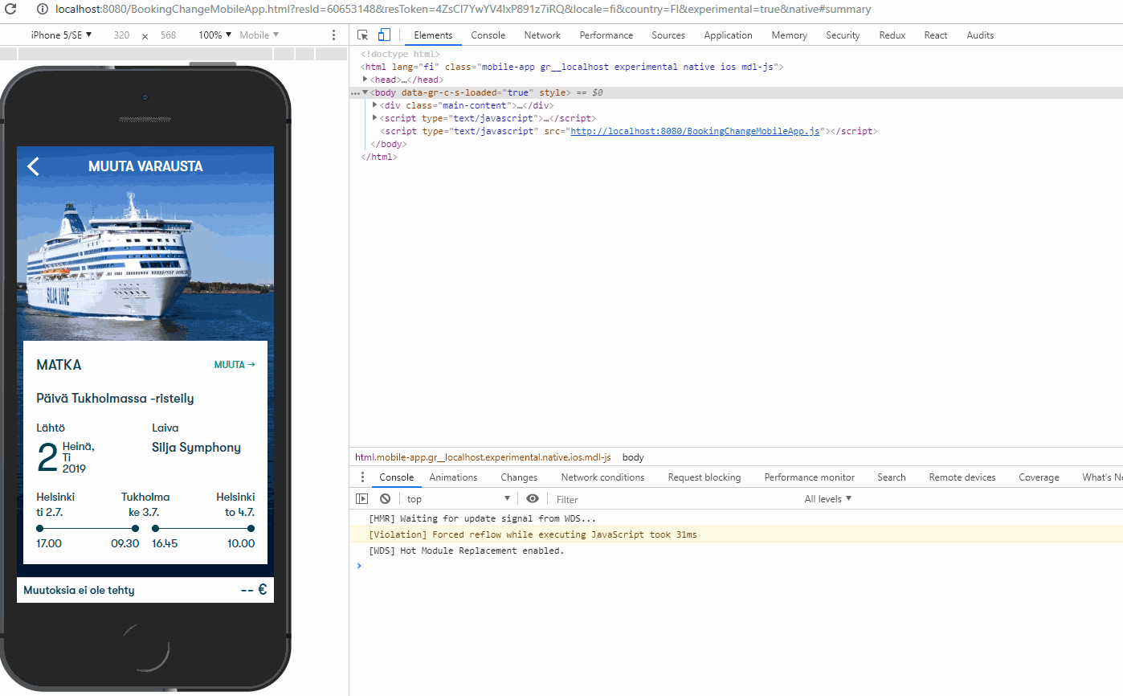Open the Network conditions drawer tab
Screen dimensions: 1123x696
(x=602, y=477)
